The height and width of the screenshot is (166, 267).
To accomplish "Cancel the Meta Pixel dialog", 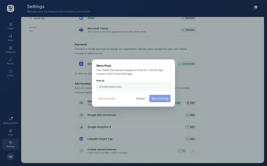I will [140, 98].
